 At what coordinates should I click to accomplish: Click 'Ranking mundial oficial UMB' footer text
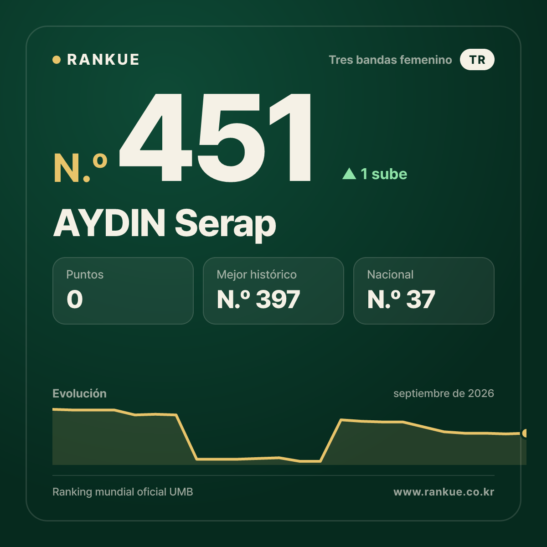click(x=123, y=492)
